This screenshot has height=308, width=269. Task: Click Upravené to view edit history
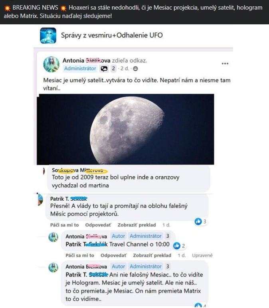202,255
